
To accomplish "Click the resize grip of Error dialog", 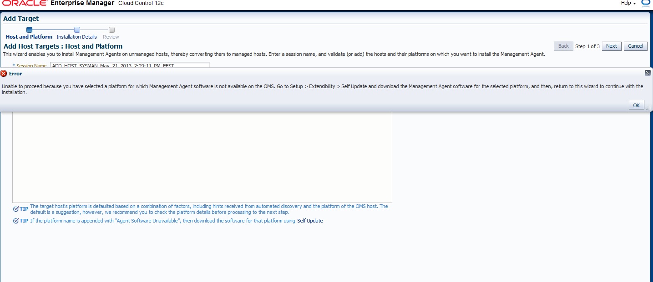I will point(648,109).
